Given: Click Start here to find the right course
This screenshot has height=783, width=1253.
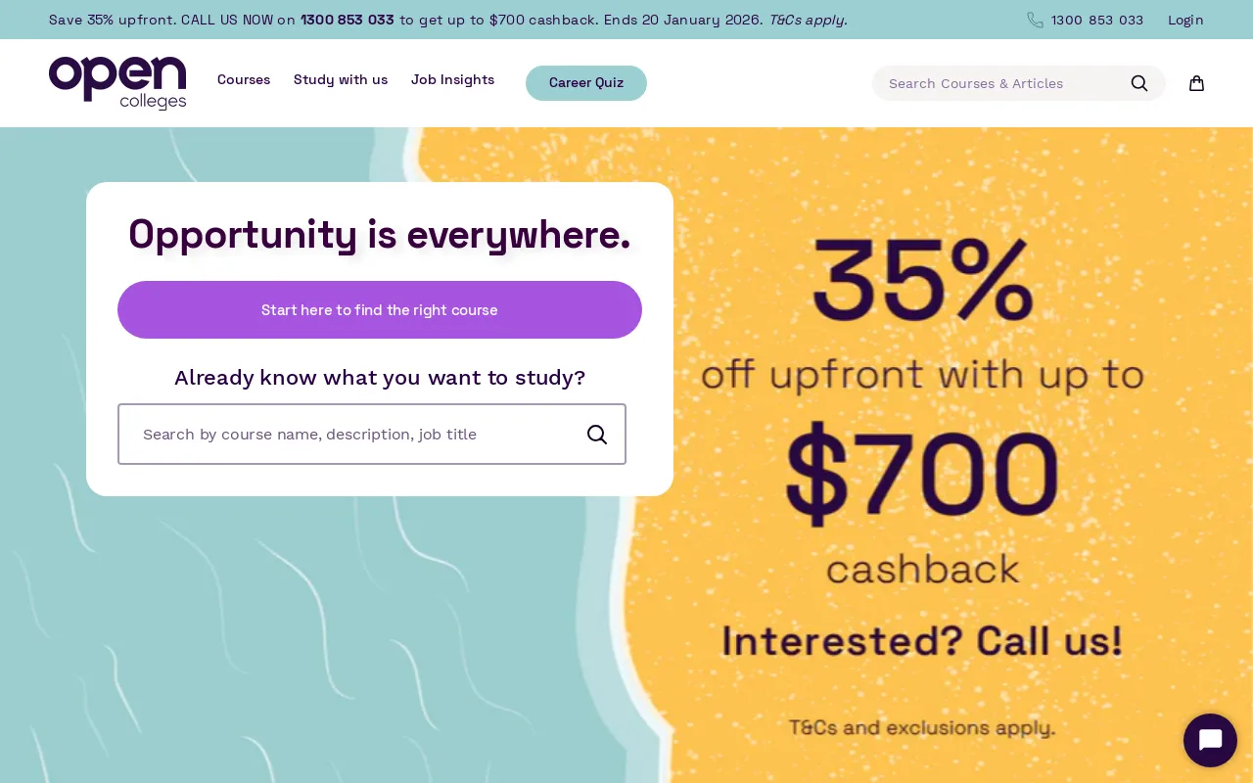Looking at the screenshot, I should (x=380, y=309).
